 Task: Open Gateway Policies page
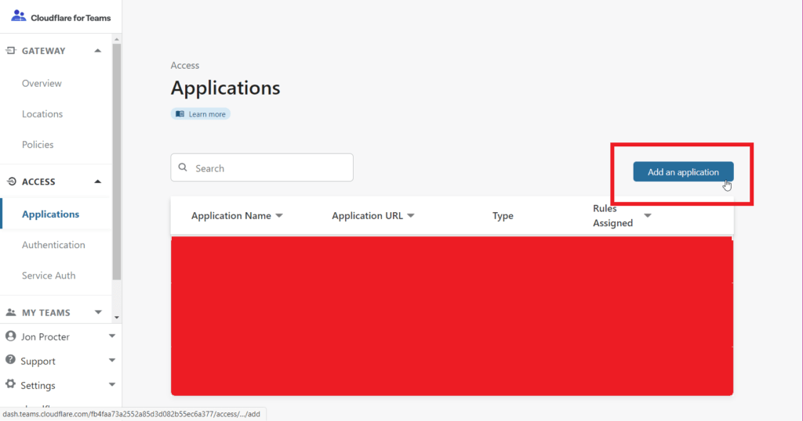point(38,145)
